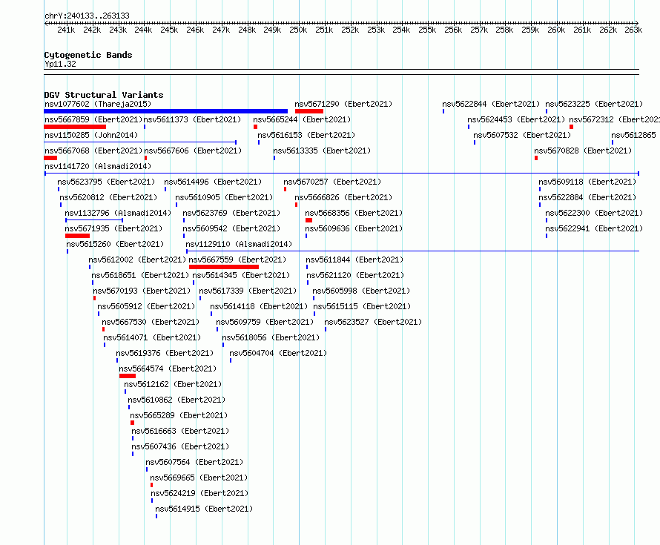Click nsv1132796 (Alsmadi2014) label
660x545 pixels.
[118, 213]
